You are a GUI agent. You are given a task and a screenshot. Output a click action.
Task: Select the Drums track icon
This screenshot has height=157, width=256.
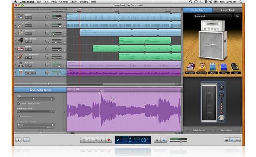tap(20, 17)
